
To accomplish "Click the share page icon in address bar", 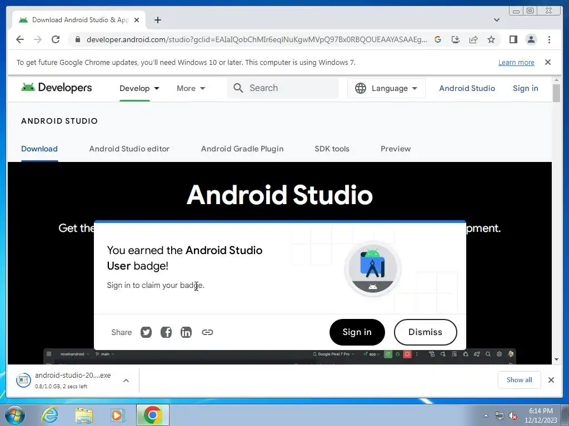I will [x=473, y=39].
